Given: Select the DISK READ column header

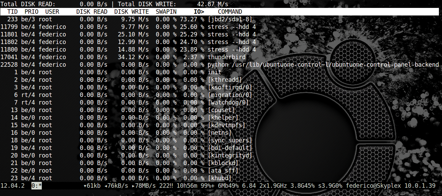Looking at the screenshot, I should [x=92, y=12].
